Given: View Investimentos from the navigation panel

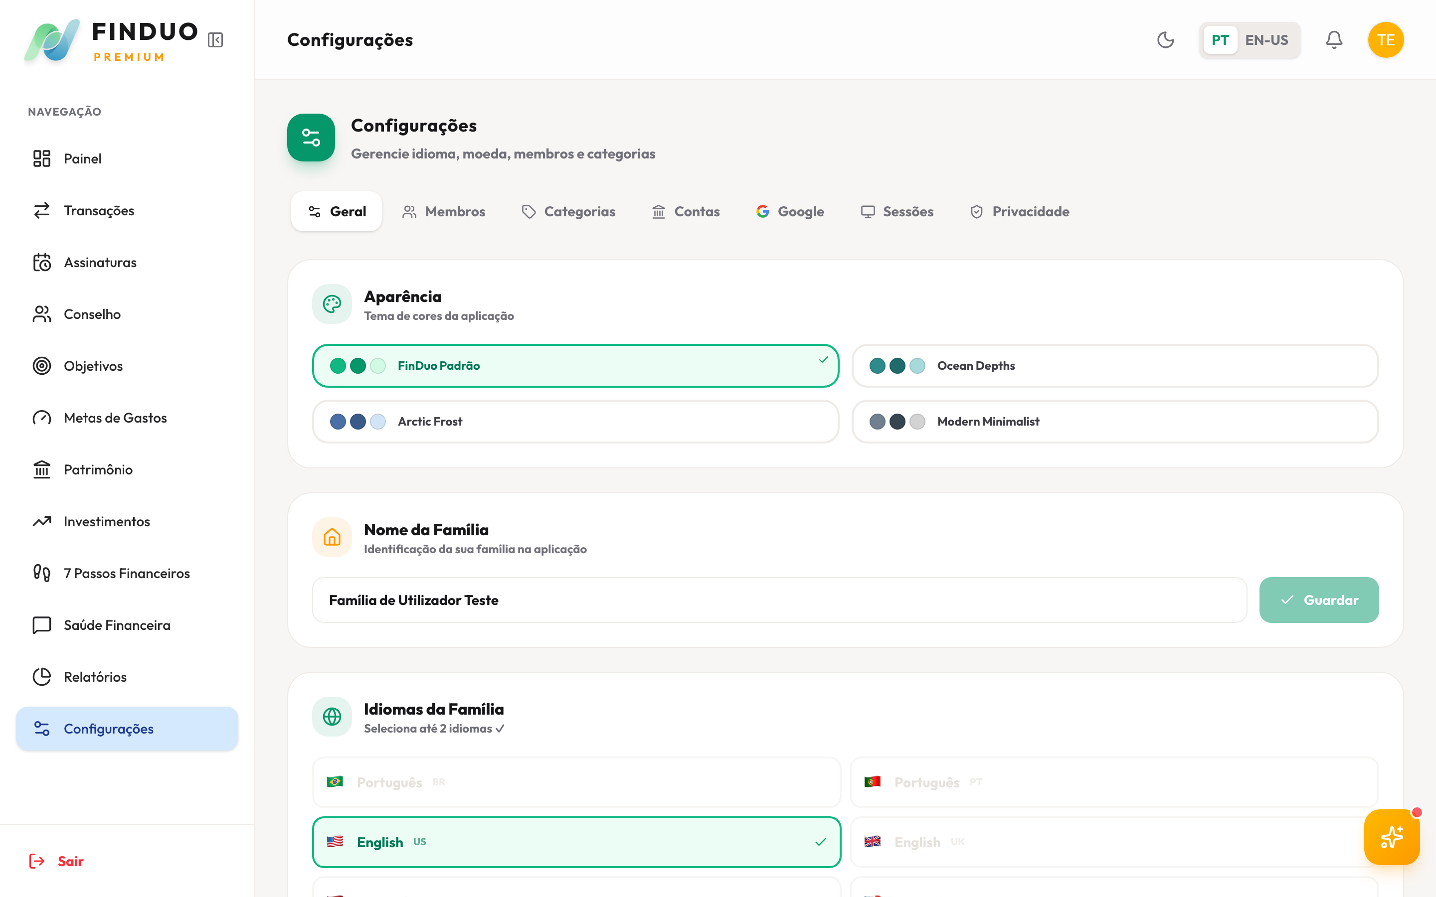Looking at the screenshot, I should (107, 521).
